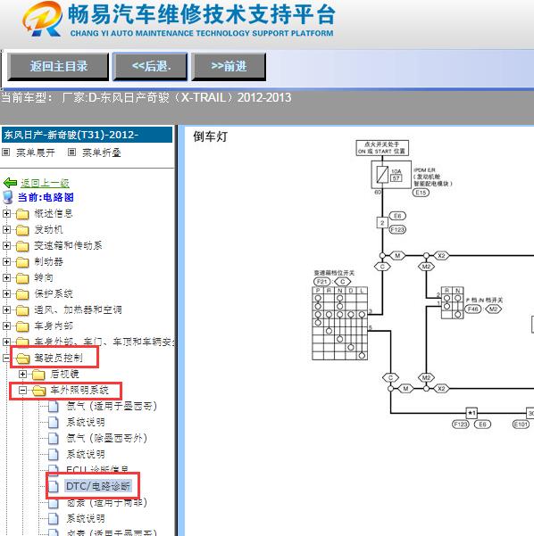This screenshot has height=536, width=534.
Task: Select the 保护系统 tree label
Action: [x=54, y=294]
